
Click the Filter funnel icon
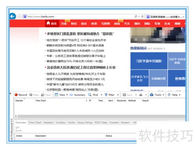[106, 95]
